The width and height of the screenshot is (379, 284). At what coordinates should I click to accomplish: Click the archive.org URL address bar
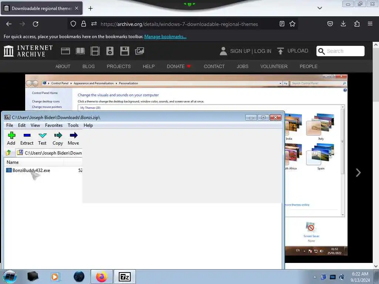(179, 24)
